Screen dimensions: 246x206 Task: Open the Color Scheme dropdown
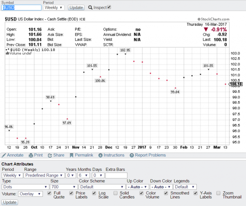pyautogui.click(x=102, y=187)
